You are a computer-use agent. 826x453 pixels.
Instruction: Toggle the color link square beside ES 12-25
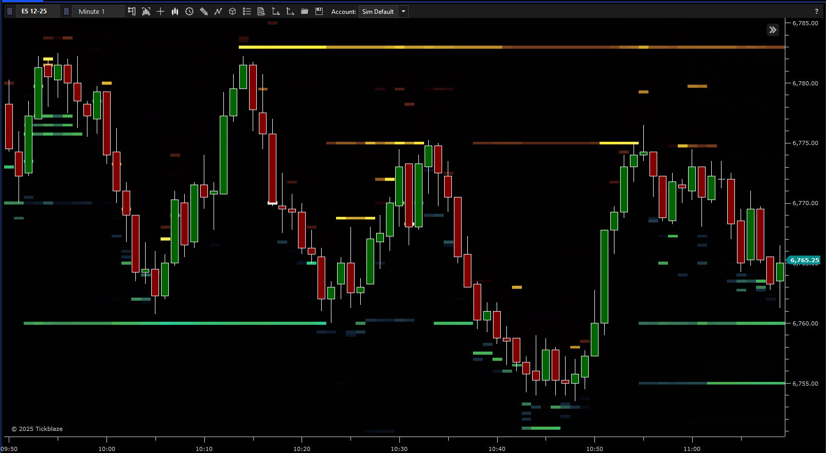(10, 11)
